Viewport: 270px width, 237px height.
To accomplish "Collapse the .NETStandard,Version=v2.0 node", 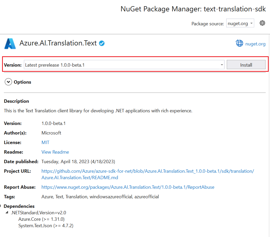I will coord(6,212).
